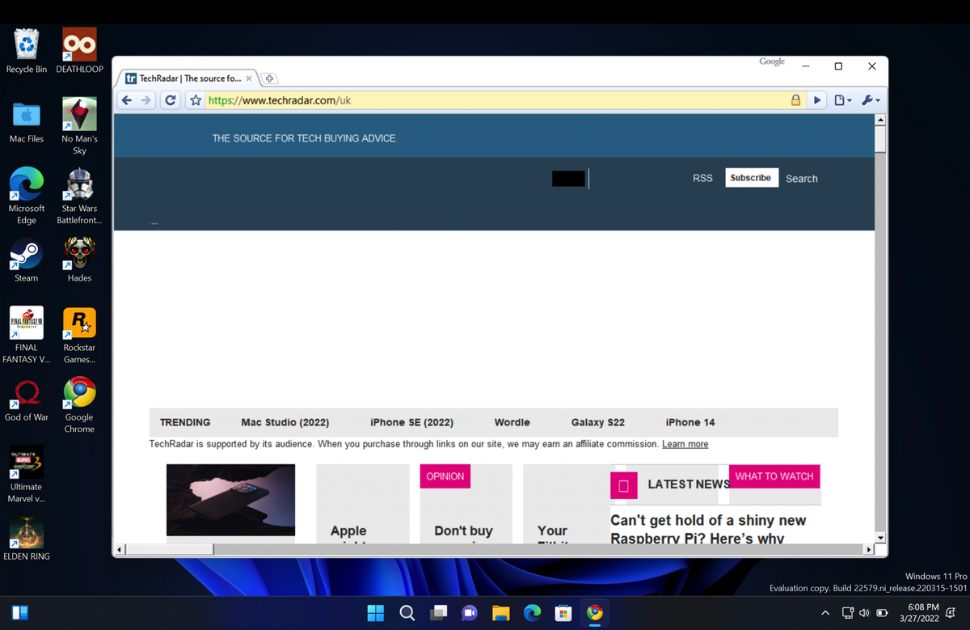
Task: Switch to the TechRadar browser tab
Action: pyautogui.click(x=186, y=78)
